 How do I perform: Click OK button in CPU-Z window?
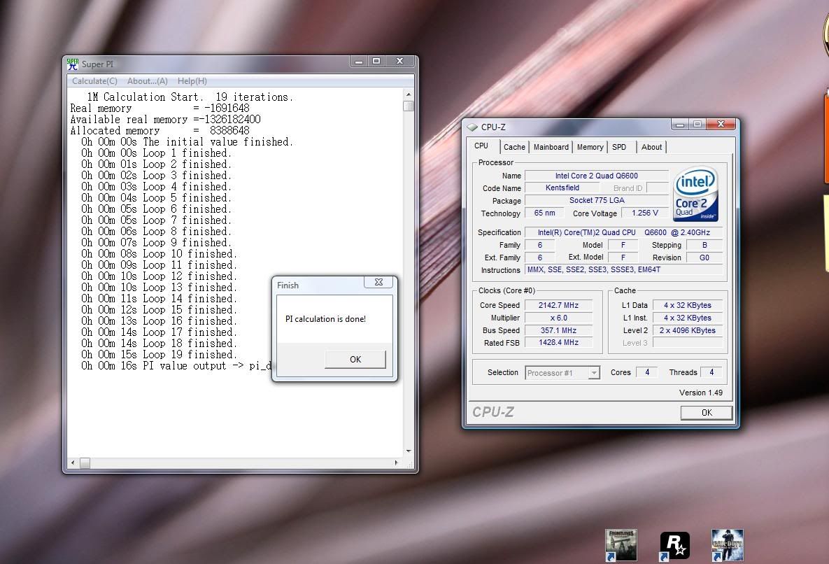(x=707, y=413)
